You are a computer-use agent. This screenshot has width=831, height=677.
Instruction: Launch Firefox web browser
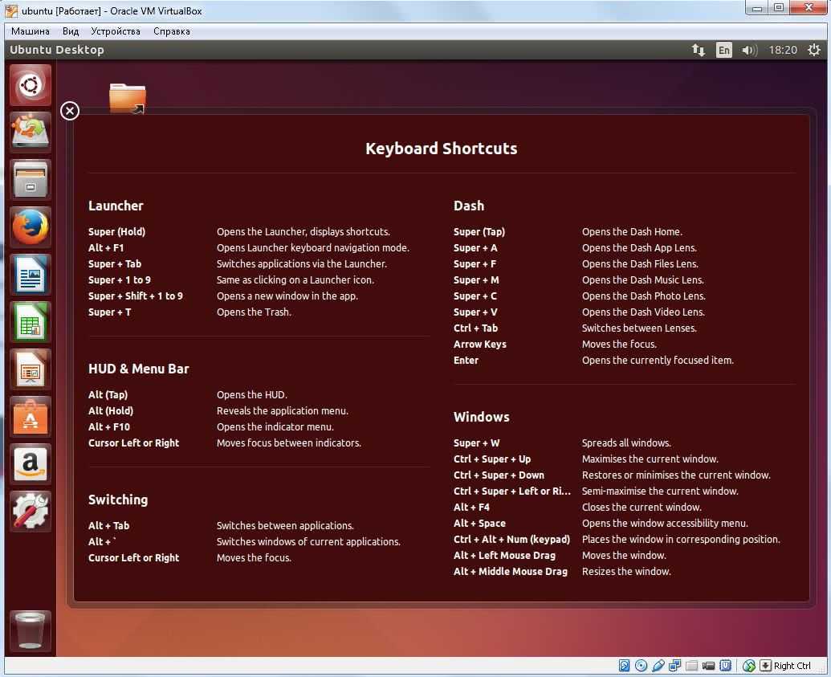(31, 227)
